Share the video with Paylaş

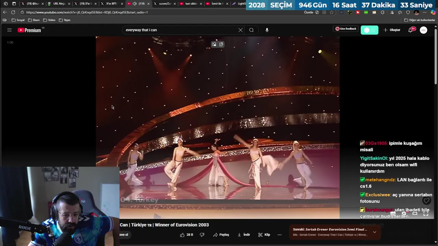221,235
